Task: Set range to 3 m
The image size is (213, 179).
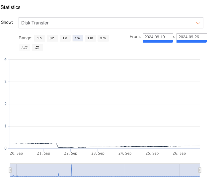Action: tap(103, 38)
